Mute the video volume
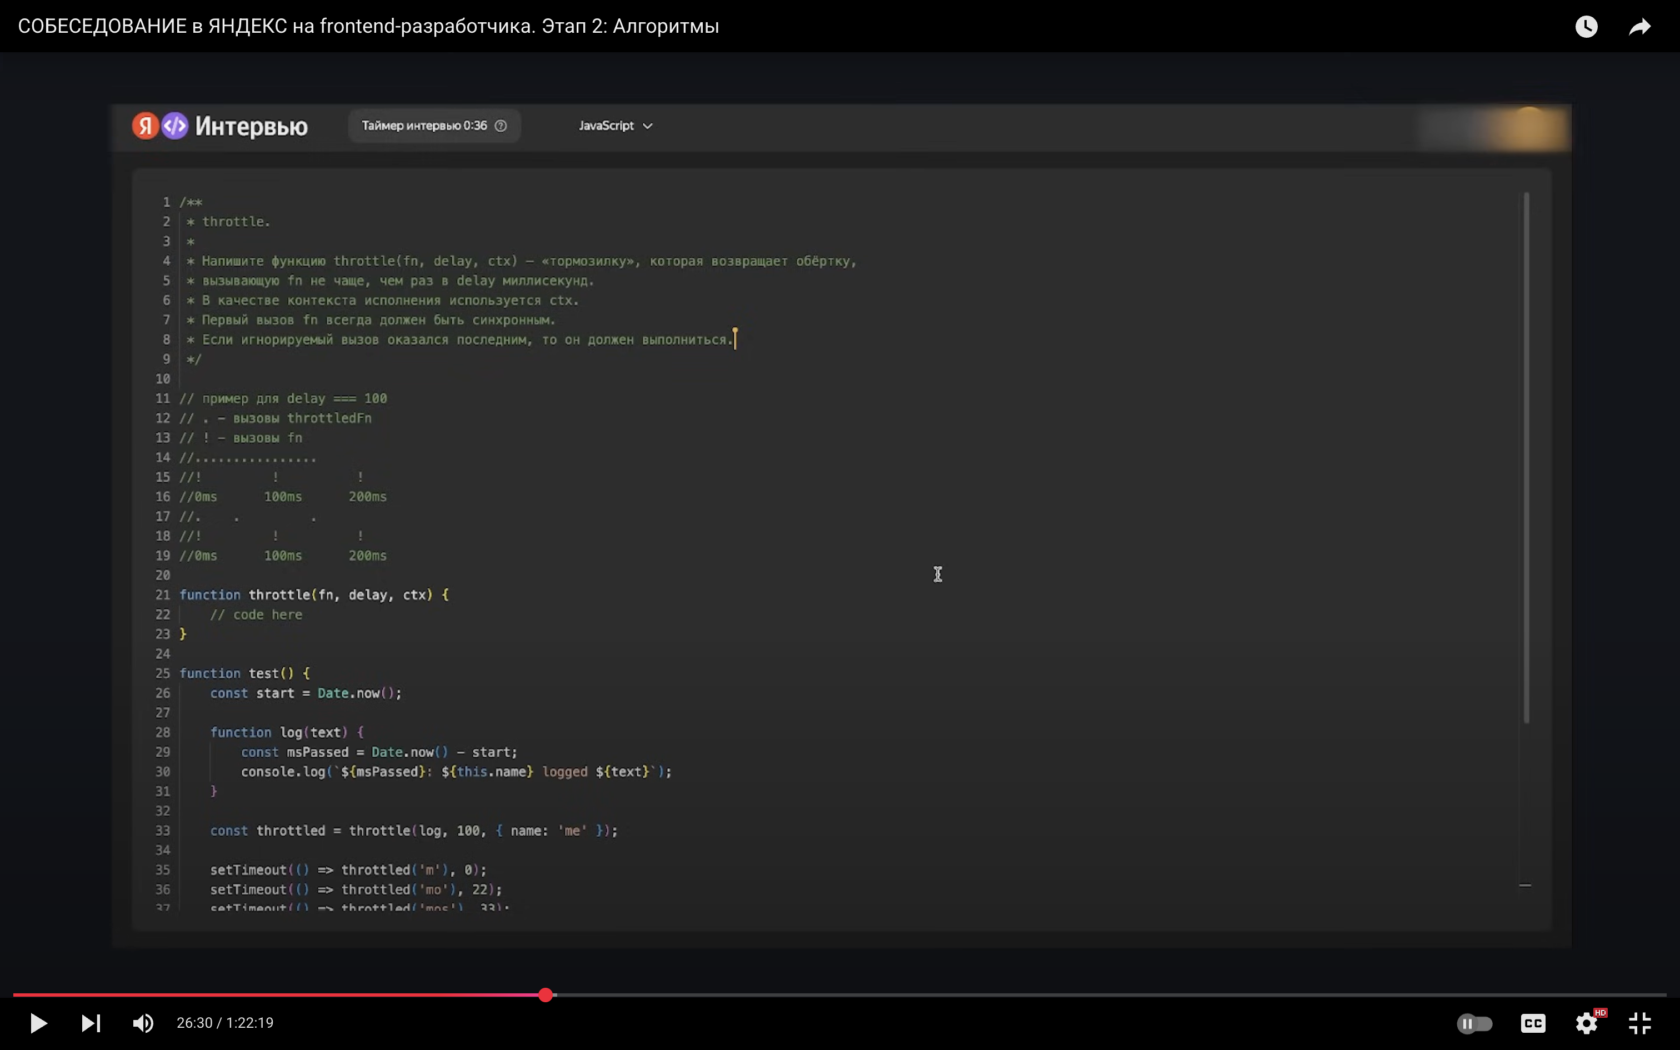This screenshot has width=1680, height=1050. (143, 1023)
